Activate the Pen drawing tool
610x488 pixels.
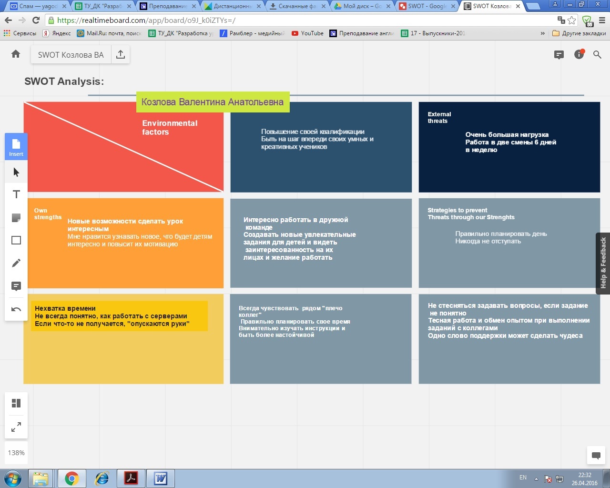(16, 263)
